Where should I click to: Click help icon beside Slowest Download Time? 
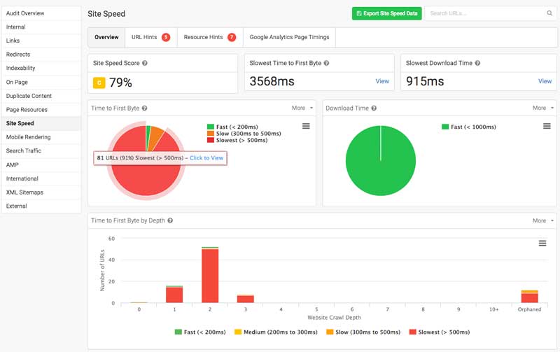(478, 63)
